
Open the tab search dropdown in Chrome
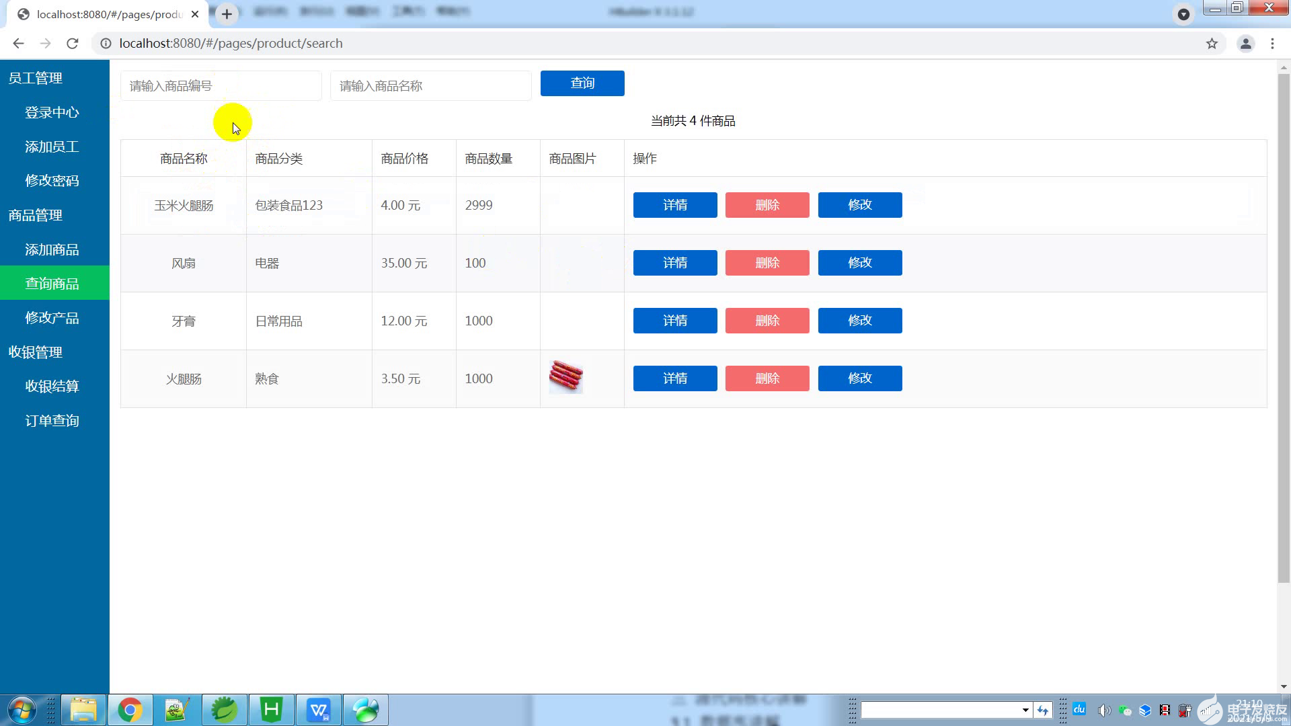click(x=1183, y=14)
